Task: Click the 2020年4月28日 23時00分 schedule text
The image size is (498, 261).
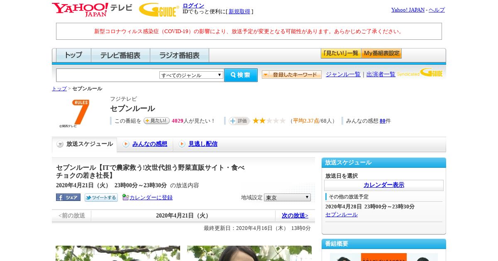Action: coord(370,206)
